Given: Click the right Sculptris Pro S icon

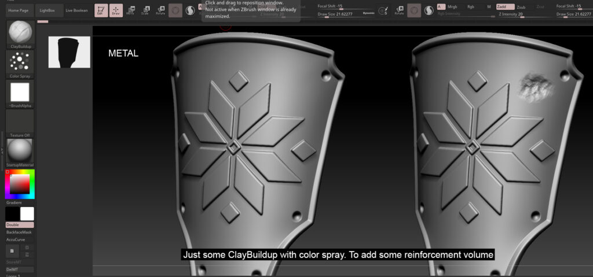Looking at the screenshot, I should 429,10.
